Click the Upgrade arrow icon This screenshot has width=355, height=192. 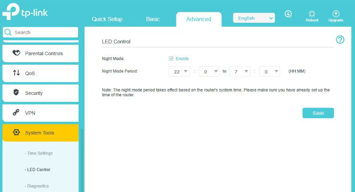click(336, 14)
